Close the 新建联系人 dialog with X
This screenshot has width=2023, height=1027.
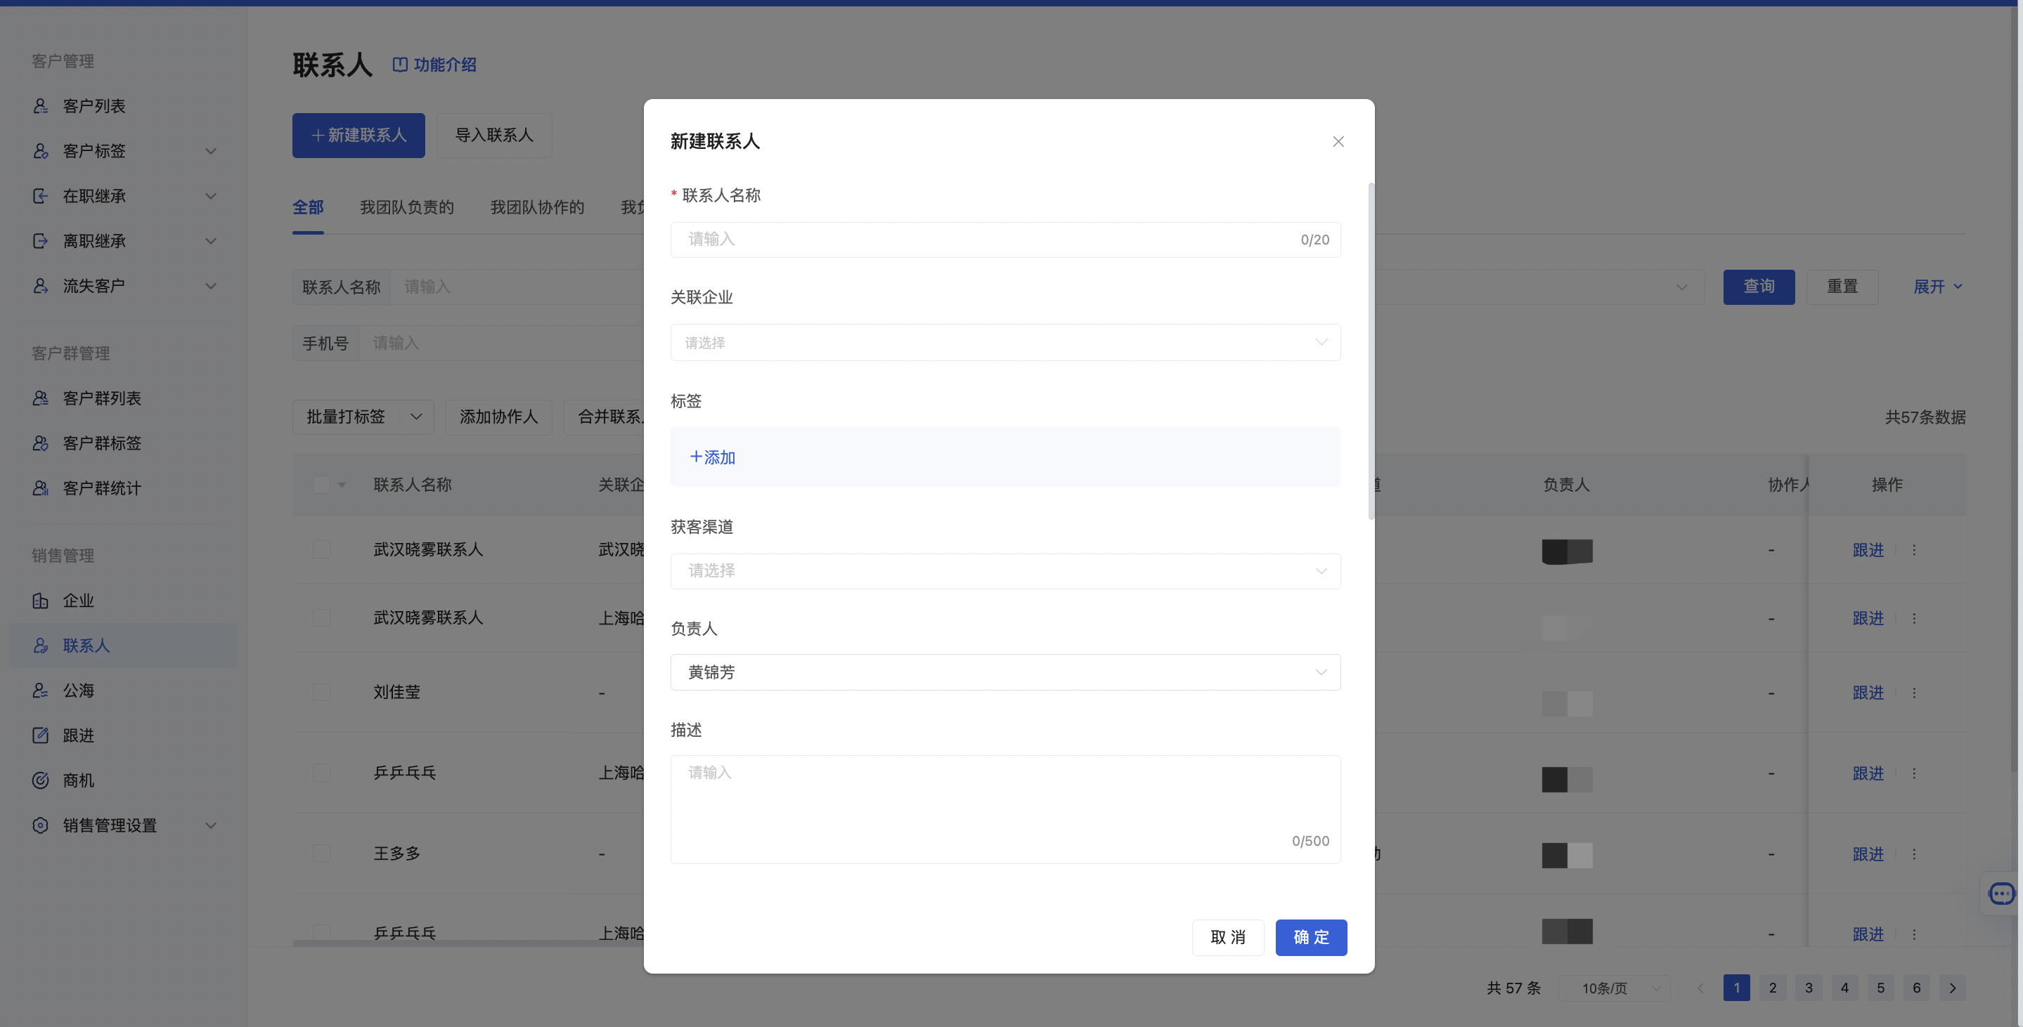click(1338, 141)
